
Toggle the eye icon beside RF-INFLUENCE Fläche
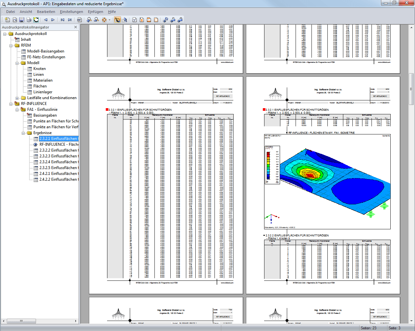tap(36, 144)
